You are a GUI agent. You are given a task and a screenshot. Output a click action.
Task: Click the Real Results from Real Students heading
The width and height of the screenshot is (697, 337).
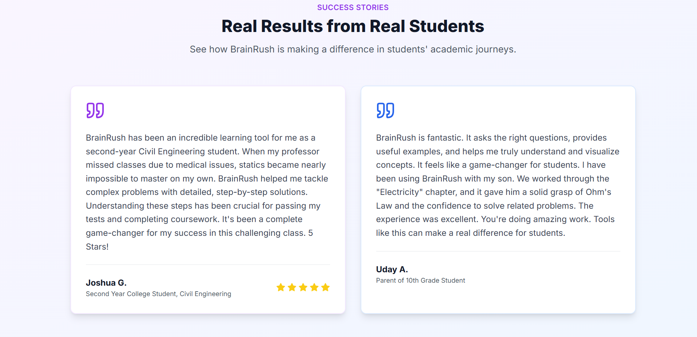click(353, 26)
